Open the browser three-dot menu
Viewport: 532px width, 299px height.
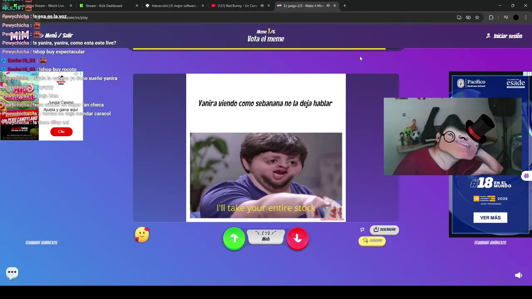pos(526,17)
